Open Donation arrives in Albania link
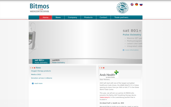 (x=42, y=78)
